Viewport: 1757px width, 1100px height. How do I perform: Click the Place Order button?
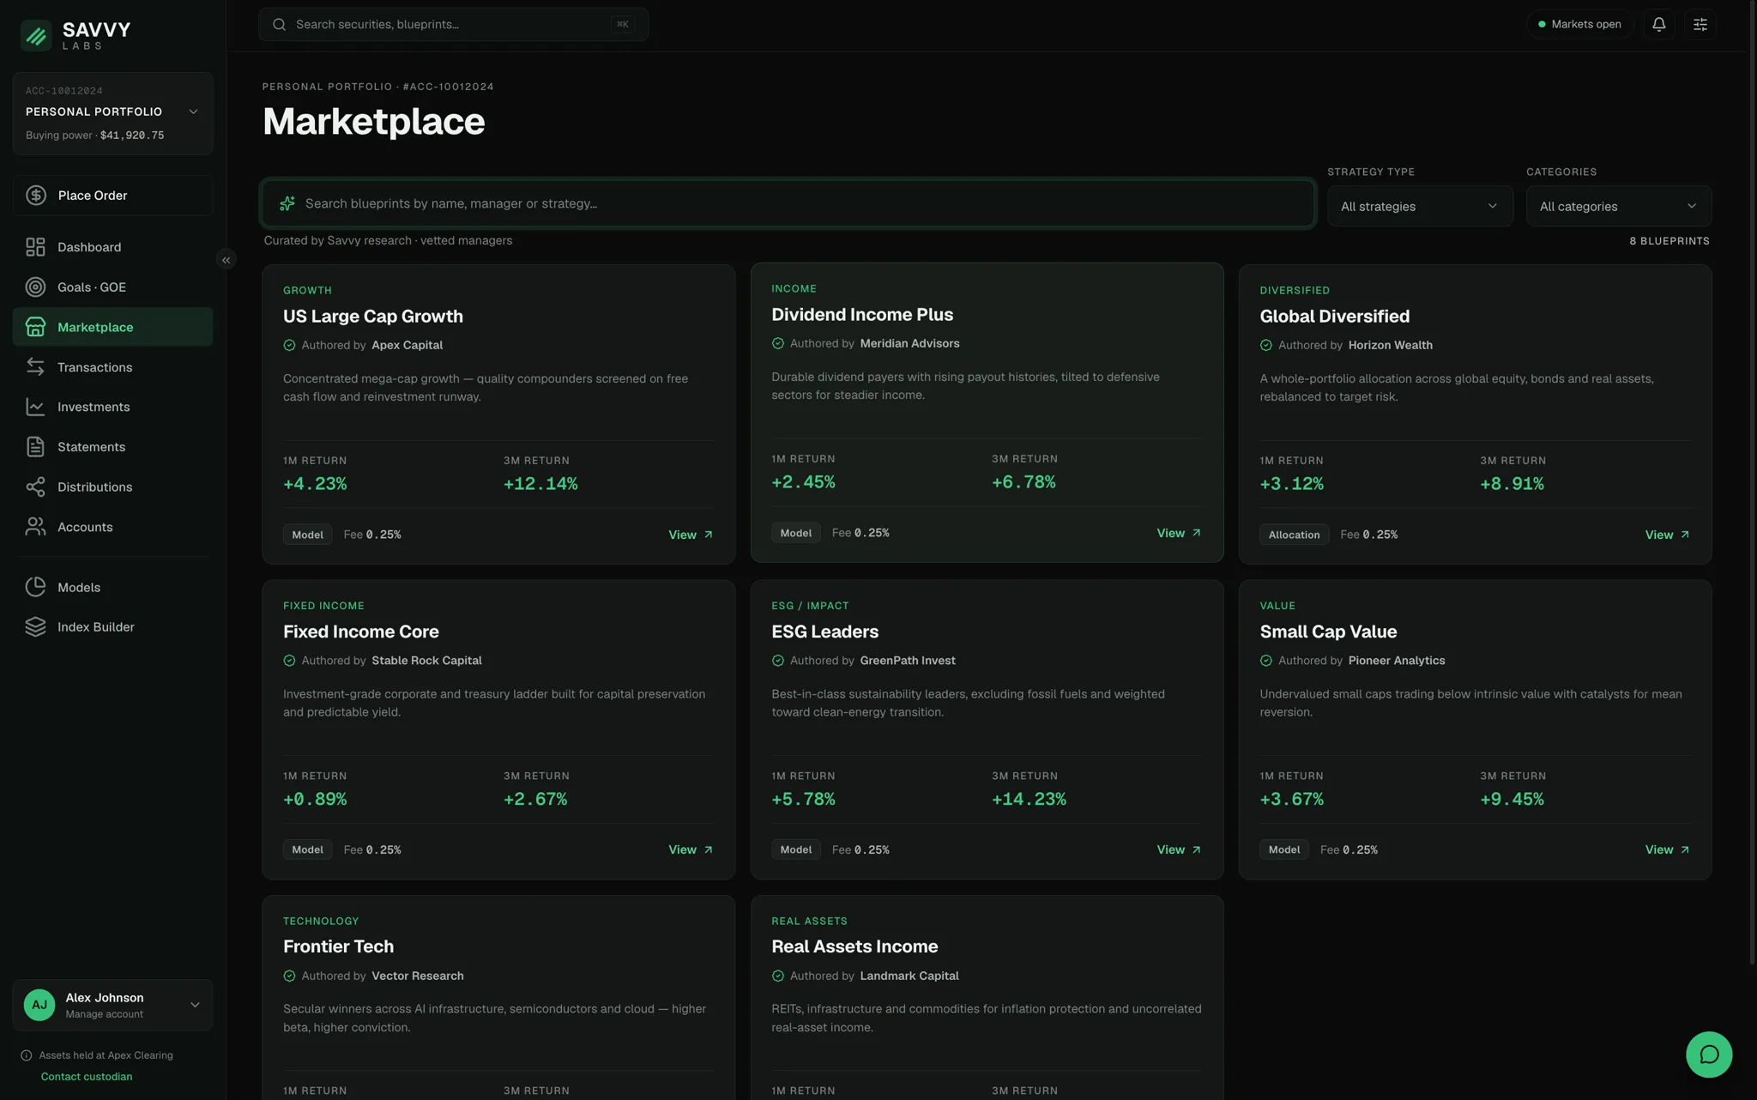pyautogui.click(x=112, y=196)
